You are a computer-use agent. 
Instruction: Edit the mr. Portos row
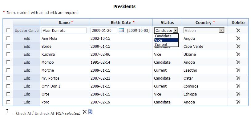click(27, 78)
